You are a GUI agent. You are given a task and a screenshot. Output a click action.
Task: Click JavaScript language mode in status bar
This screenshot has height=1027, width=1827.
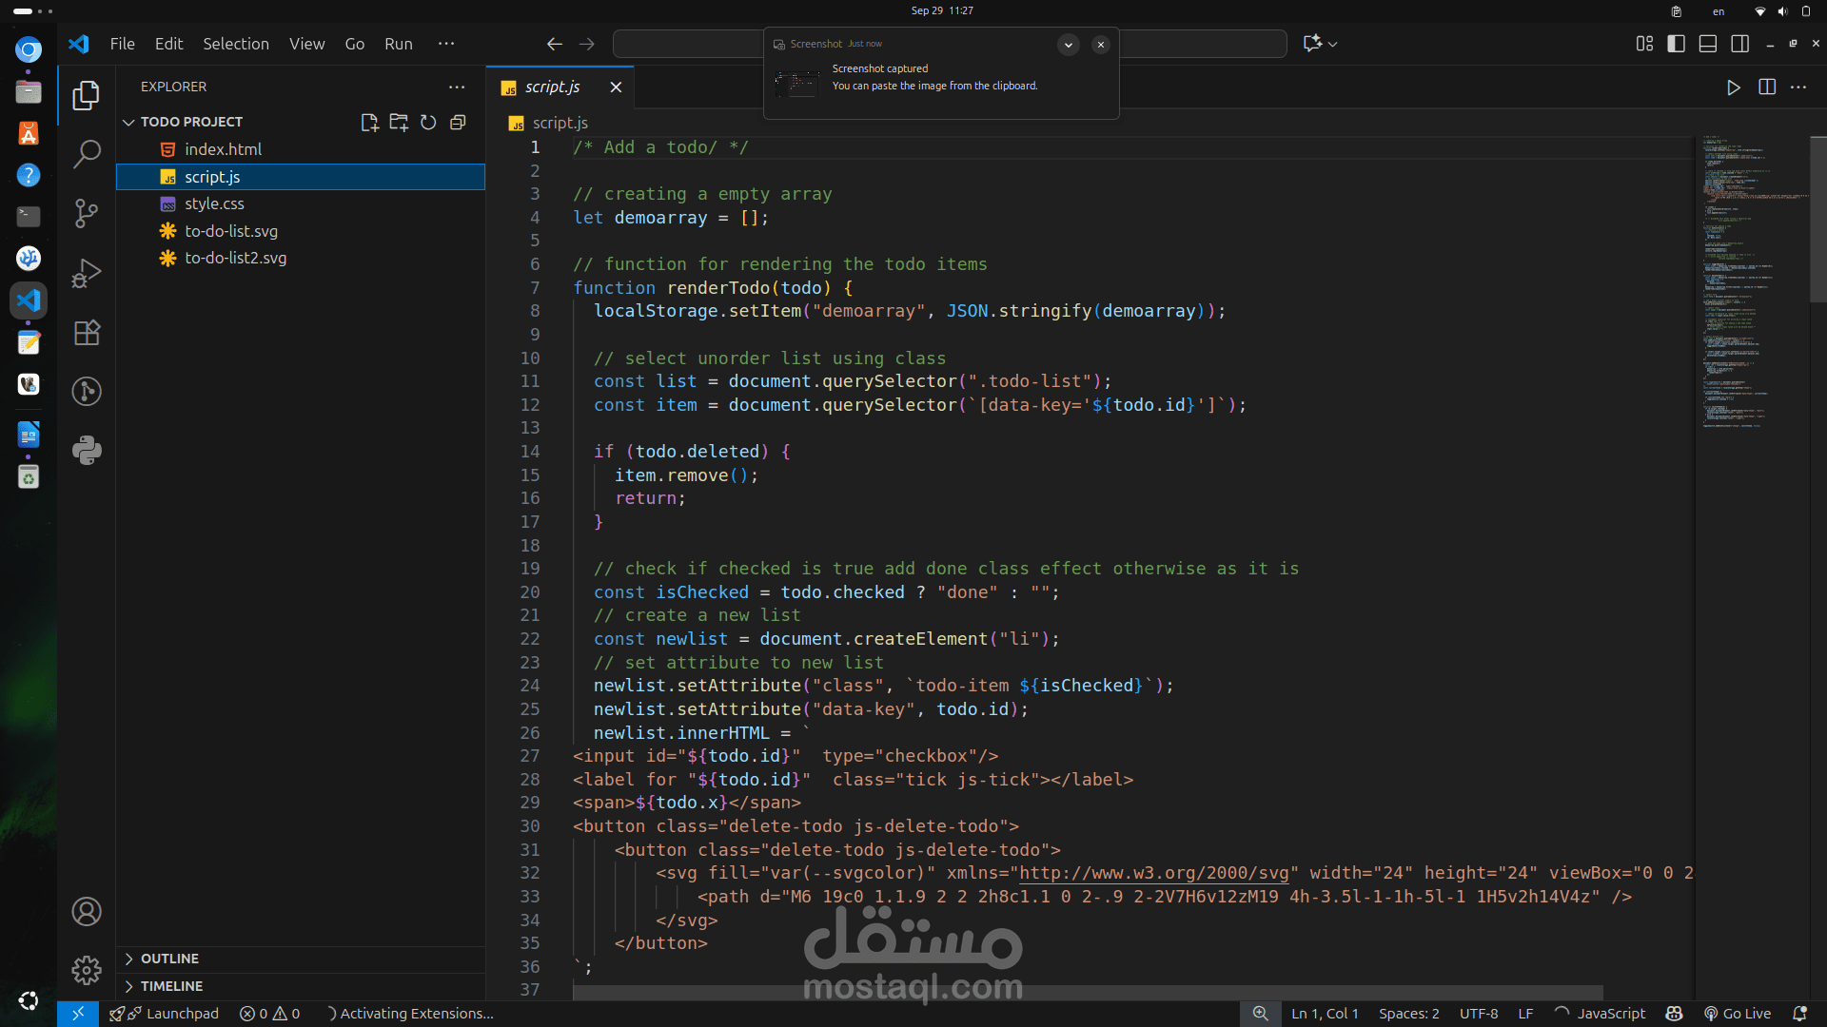(1610, 1014)
